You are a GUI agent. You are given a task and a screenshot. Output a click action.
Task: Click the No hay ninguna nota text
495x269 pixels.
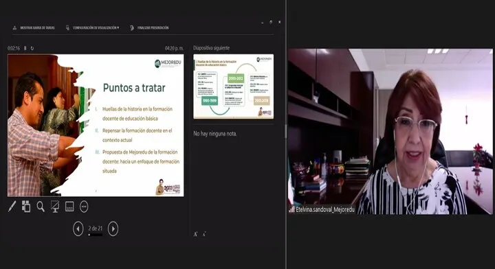[x=214, y=134]
